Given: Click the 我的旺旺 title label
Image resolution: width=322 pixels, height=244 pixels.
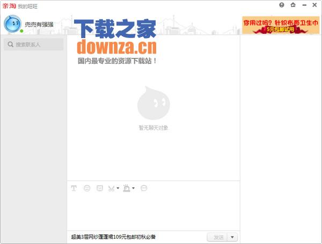Looking at the screenshot, I should coord(27,6).
